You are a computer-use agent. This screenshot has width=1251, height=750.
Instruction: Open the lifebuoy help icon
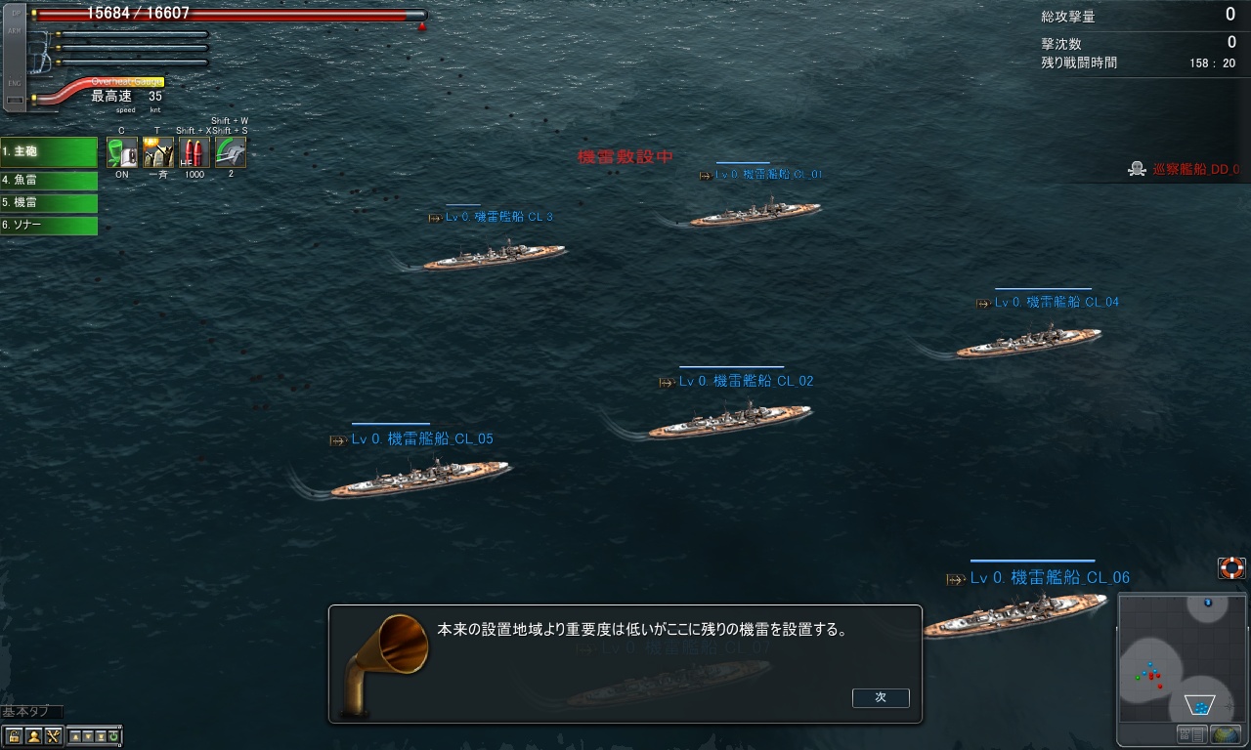pyautogui.click(x=1231, y=567)
